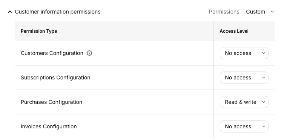
Task: Open Purchases Configuration Read & write dropdown
Action: click(244, 102)
